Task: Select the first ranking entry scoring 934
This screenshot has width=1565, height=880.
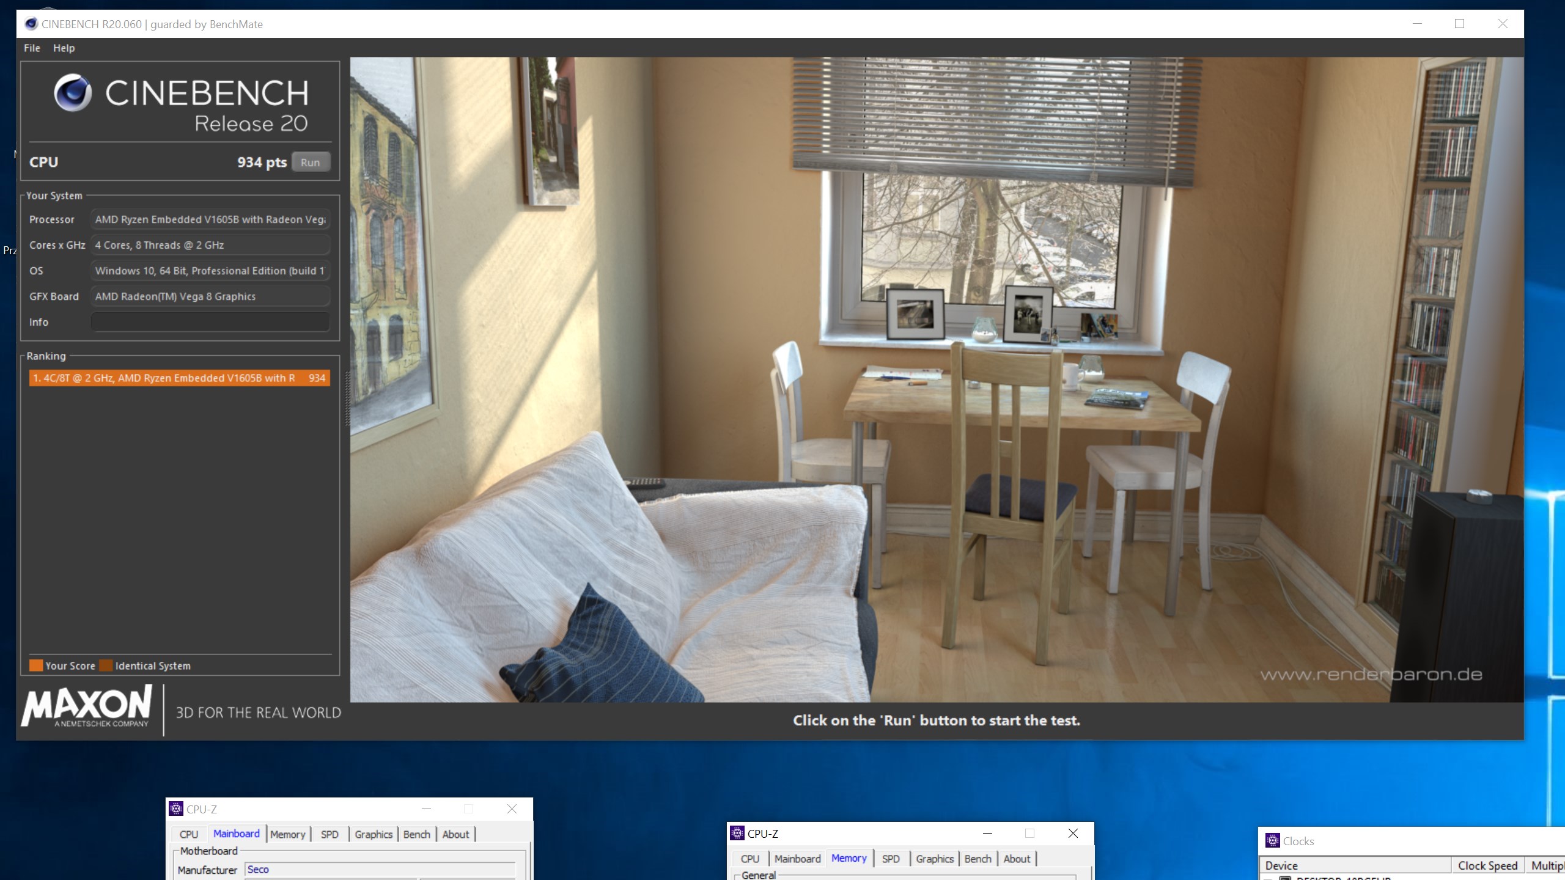Action: (x=180, y=378)
